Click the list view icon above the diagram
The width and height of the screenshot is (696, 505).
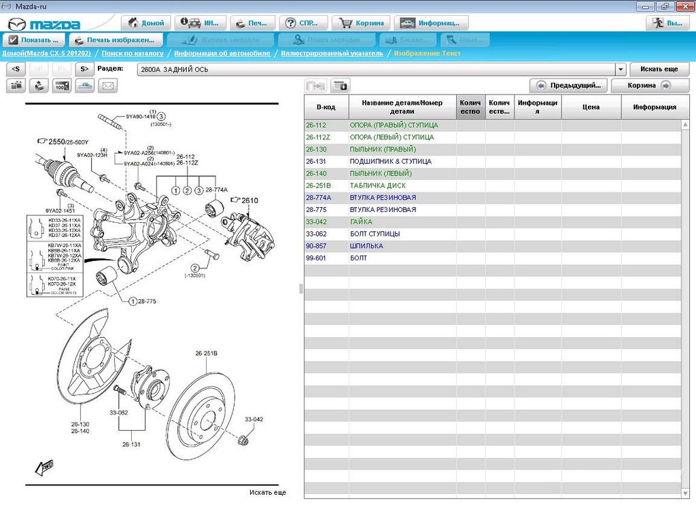pyautogui.click(x=16, y=86)
